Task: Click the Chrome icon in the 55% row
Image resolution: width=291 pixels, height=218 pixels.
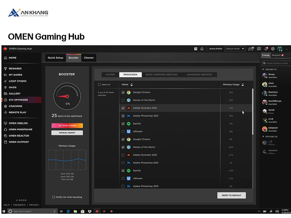Action: [129, 92]
